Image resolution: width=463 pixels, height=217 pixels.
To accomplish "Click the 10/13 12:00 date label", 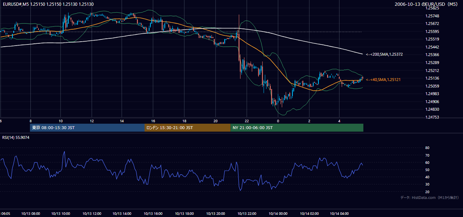I will click(x=92, y=213).
